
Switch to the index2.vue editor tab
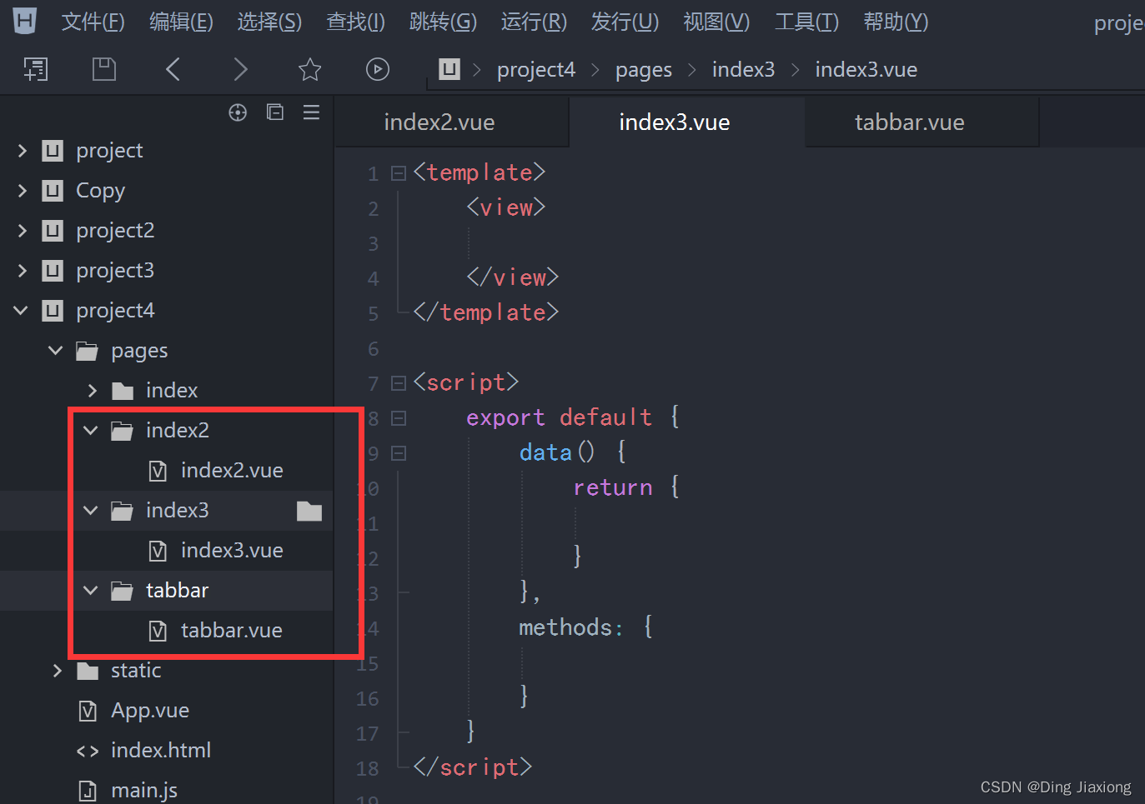[x=451, y=122]
